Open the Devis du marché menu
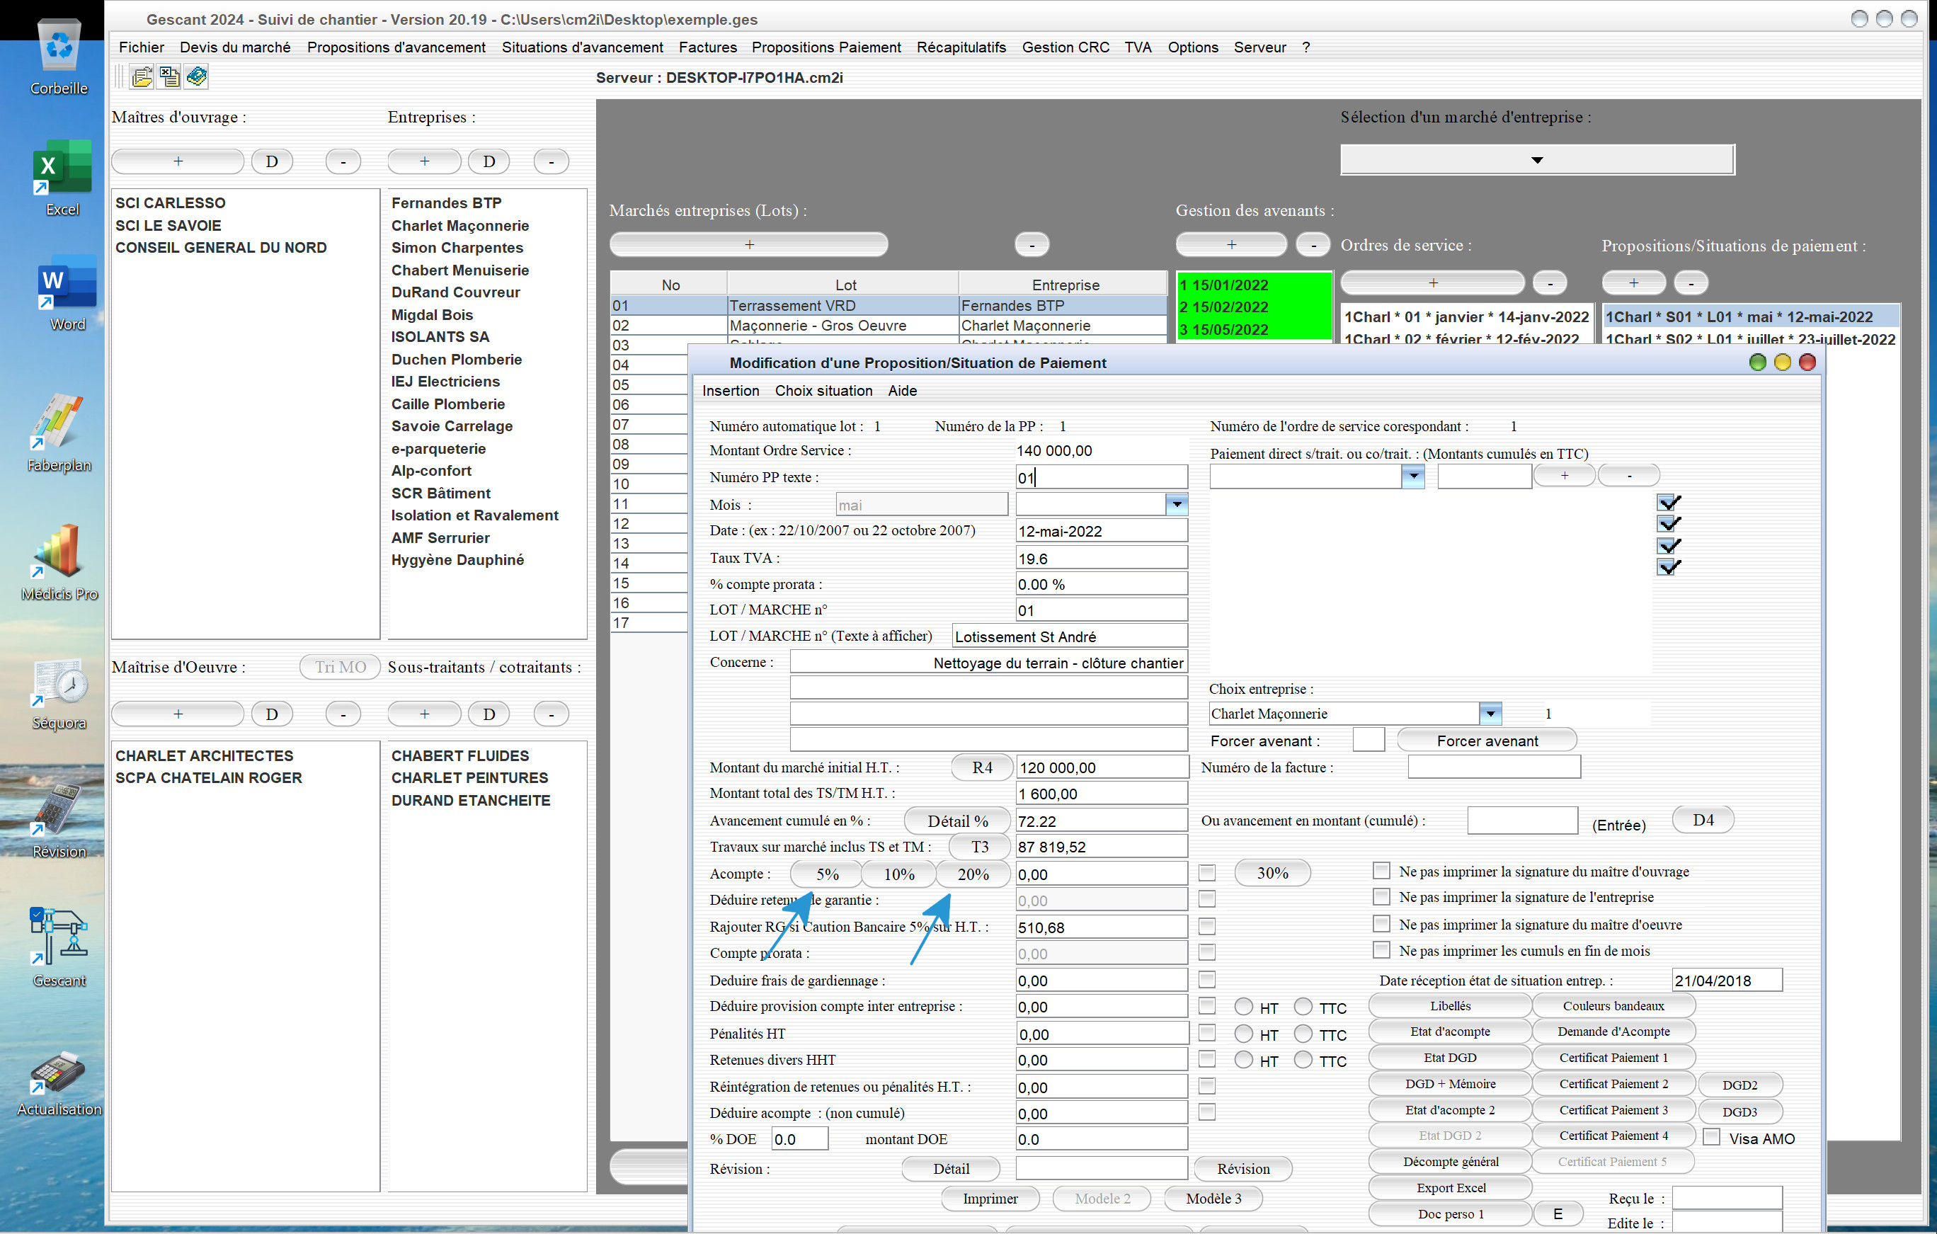This screenshot has width=1937, height=1234. tap(235, 47)
